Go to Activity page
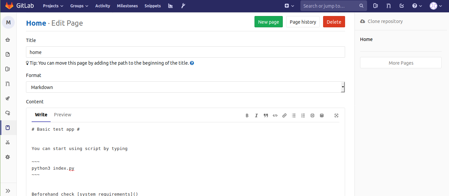 point(103,6)
